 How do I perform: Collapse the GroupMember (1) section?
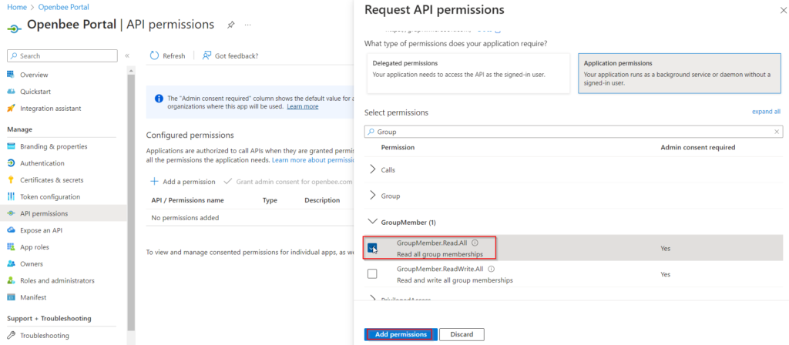[373, 221]
